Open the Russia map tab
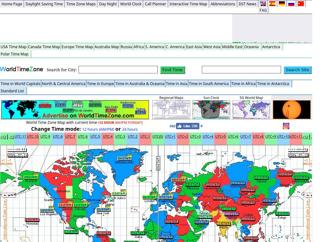 pos(126,47)
